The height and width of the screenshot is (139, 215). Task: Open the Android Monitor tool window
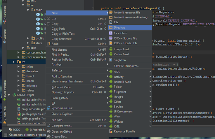pyautogui.click(x=36, y=130)
